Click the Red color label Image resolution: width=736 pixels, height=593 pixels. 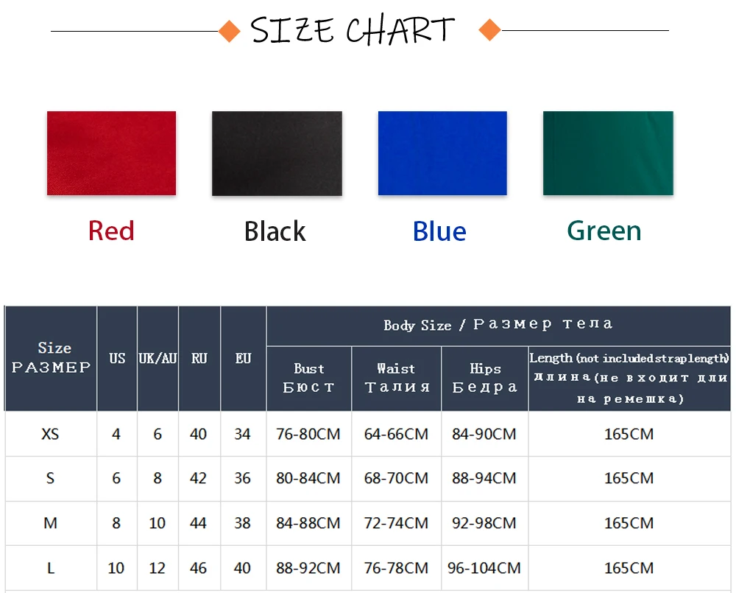pos(111,231)
